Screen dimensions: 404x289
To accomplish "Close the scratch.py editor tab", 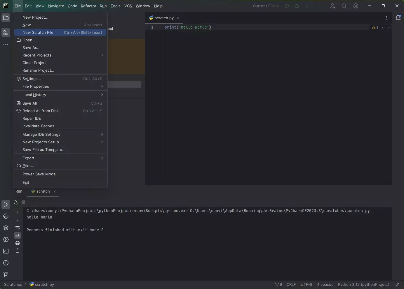I will coord(178,18).
